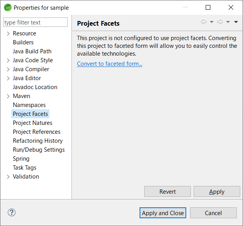
Task: Select the Resource tree label
Action: pos(24,33)
